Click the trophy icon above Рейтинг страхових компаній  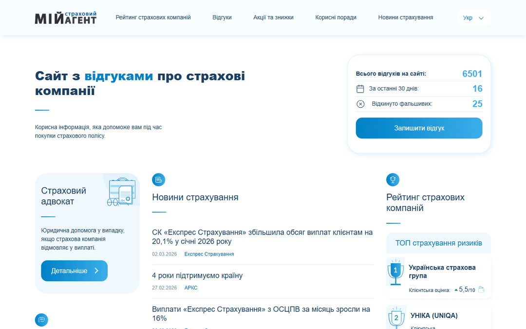click(x=393, y=179)
